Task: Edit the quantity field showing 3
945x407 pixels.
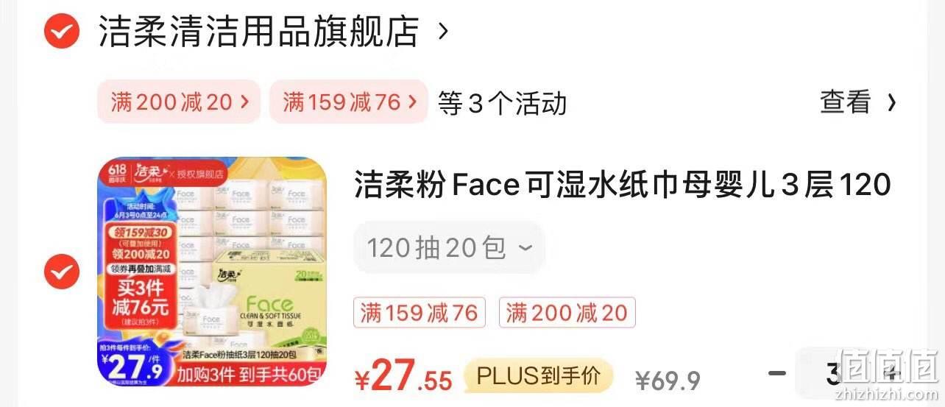Action: [x=833, y=375]
